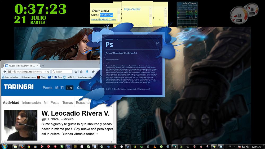This screenshot has height=149, width=265.
Task: Open Windows Explorer in taskbar
Action: pyautogui.click(x=16, y=147)
